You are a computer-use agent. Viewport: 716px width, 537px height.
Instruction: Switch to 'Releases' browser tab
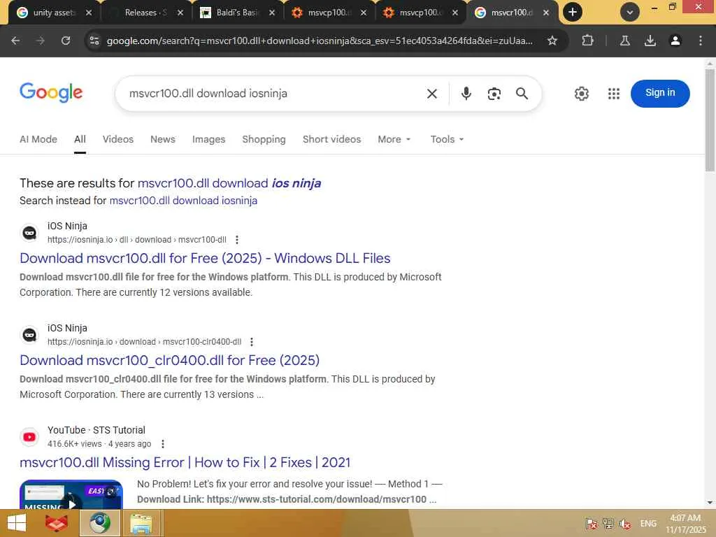coord(144,13)
